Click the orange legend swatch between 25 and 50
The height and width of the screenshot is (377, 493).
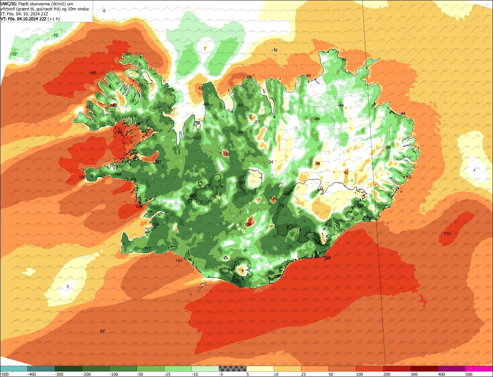click(315, 369)
